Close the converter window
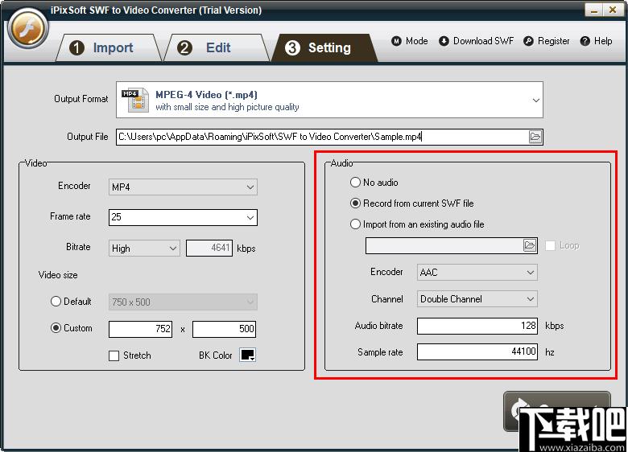The image size is (628, 452). (613, 10)
